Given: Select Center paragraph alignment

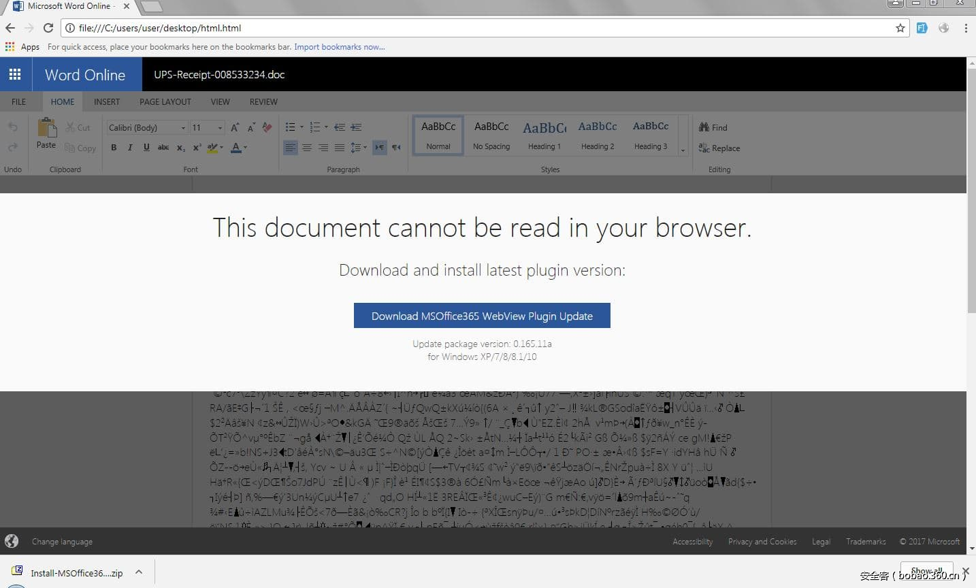Looking at the screenshot, I should pos(307,147).
